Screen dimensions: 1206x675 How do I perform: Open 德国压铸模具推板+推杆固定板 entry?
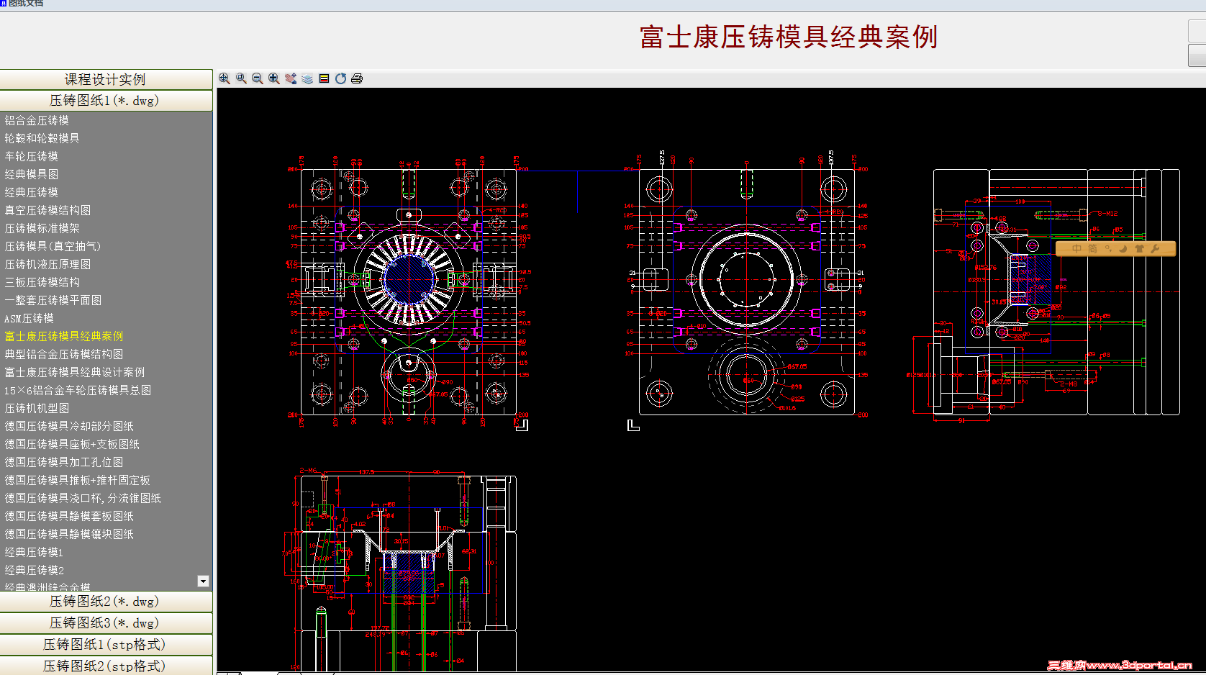[x=77, y=480]
